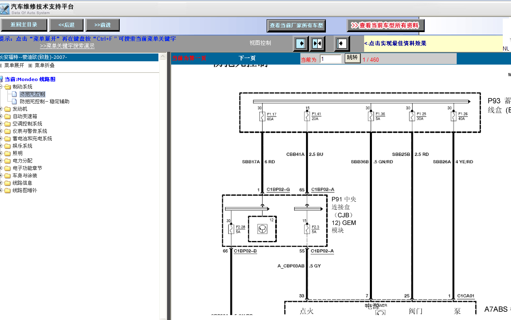Expand the 自动变速箱 tree node

(2, 116)
